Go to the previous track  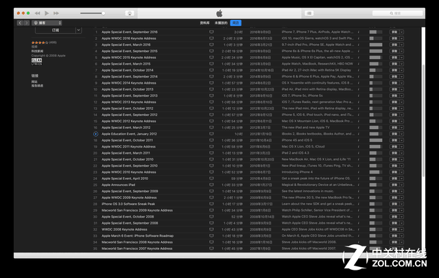[x=36, y=13]
